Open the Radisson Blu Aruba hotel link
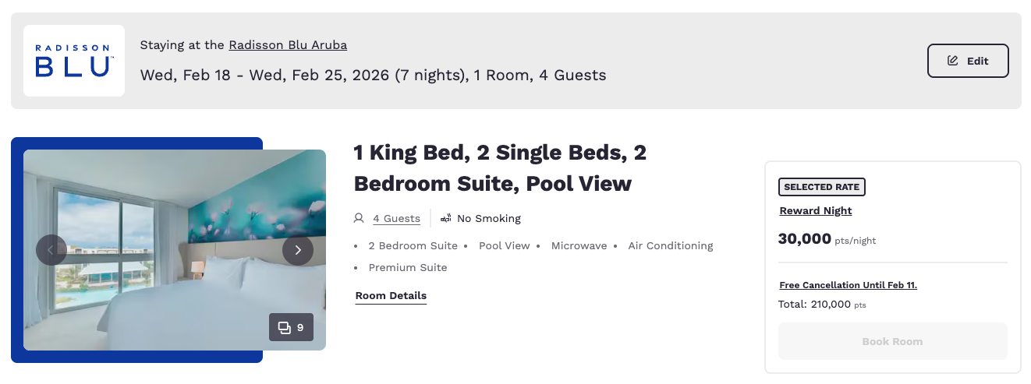Screen dimensions: 1031x384 tap(288, 45)
